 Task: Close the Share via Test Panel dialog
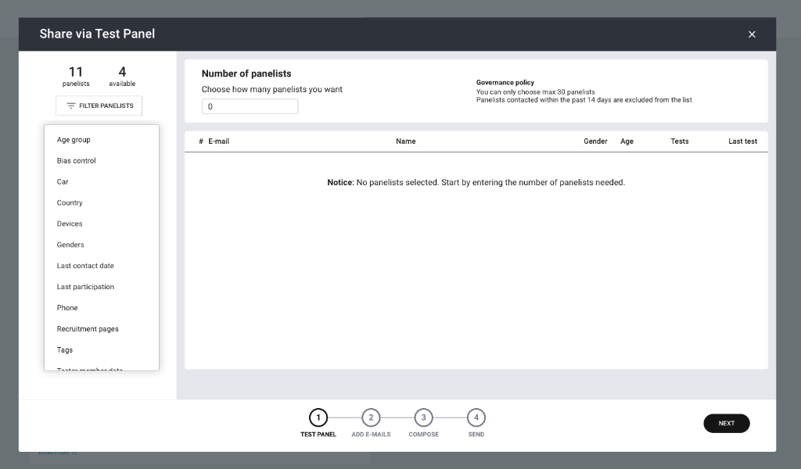click(752, 34)
